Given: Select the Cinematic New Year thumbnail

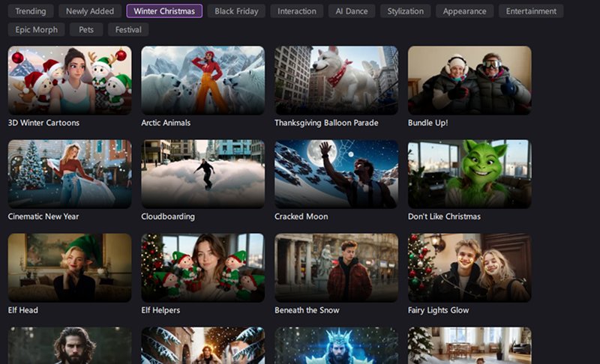Looking at the screenshot, I should coord(70,174).
